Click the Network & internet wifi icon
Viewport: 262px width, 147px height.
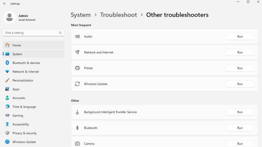pyautogui.click(x=7, y=72)
